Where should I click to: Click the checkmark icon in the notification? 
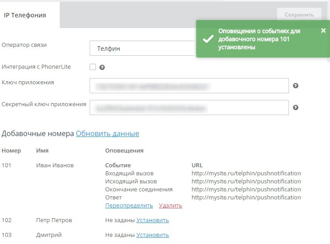click(208, 39)
